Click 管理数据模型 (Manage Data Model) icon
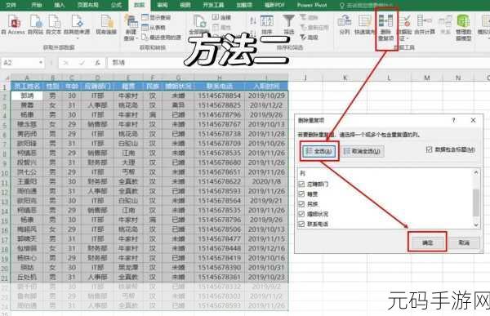This screenshot has width=490, height=316. click(463, 28)
